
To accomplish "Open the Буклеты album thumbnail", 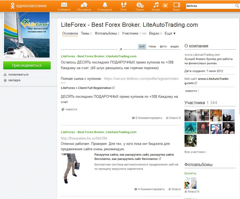I will 190,183.
